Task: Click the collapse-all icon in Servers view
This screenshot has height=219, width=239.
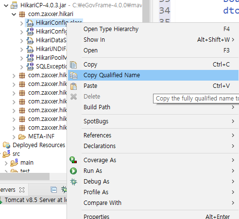Action: [54, 190]
